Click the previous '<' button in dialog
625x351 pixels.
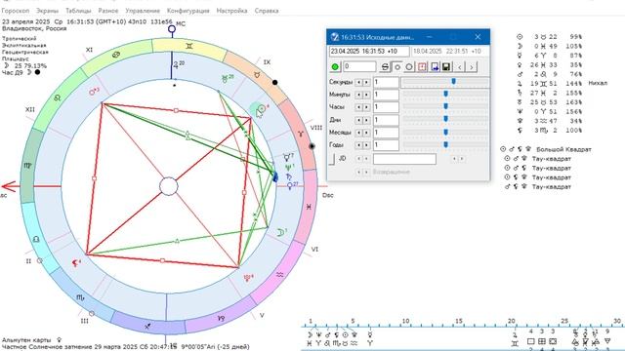point(460,67)
